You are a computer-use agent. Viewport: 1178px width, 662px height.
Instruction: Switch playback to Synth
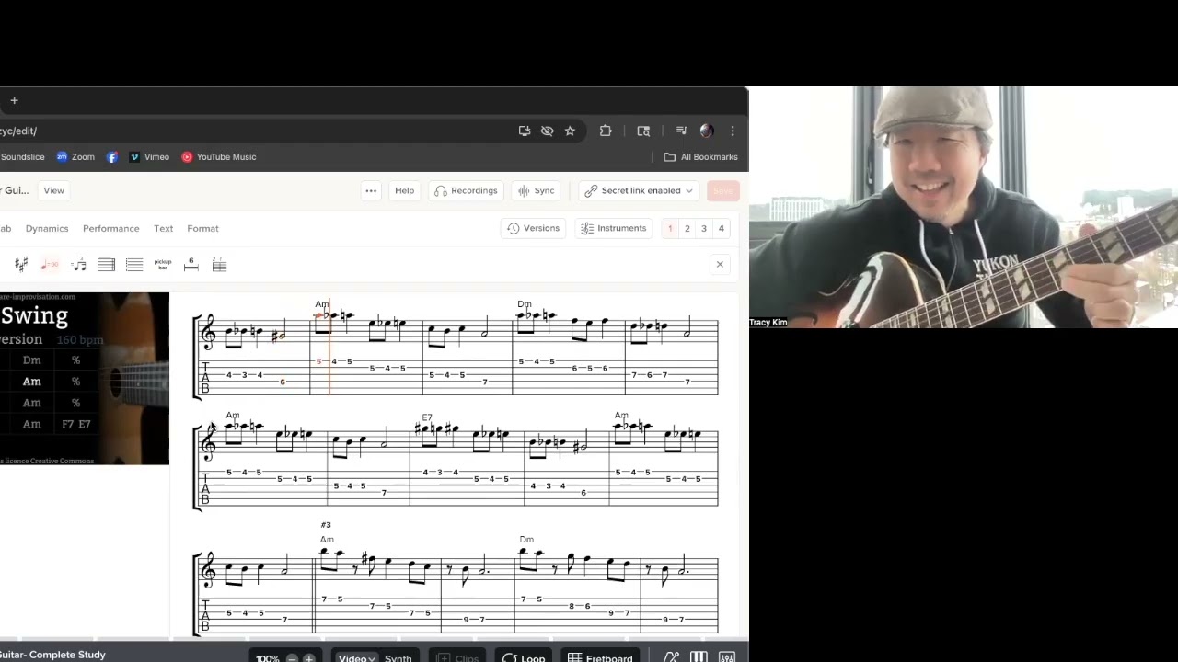tap(398, 658)
